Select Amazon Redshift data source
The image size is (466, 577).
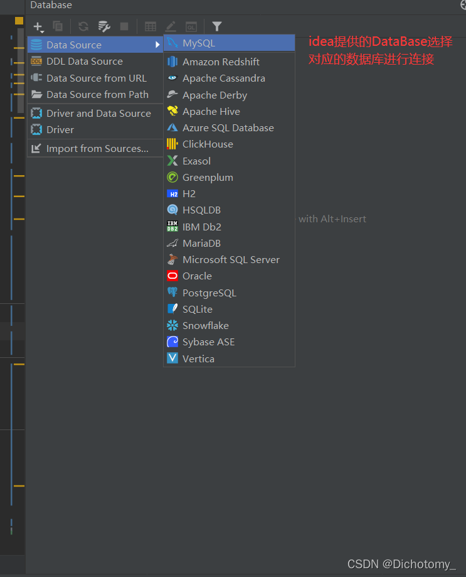230,62
